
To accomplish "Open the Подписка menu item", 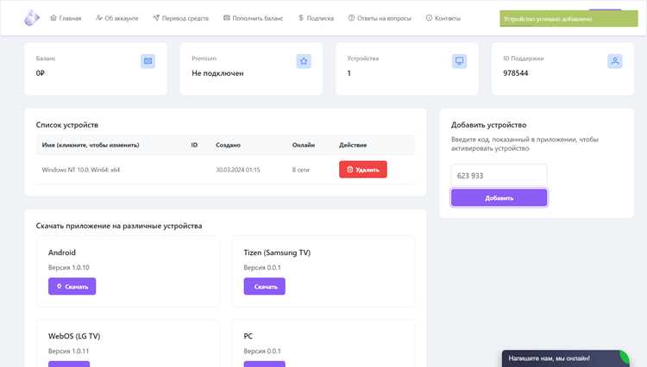I will (x=316, y=18).
